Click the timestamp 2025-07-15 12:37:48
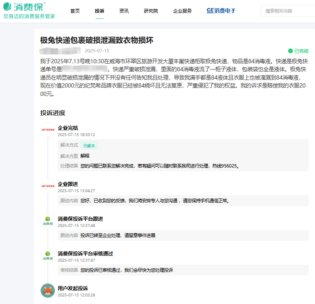The image size is (315, 304). [76, 226]
